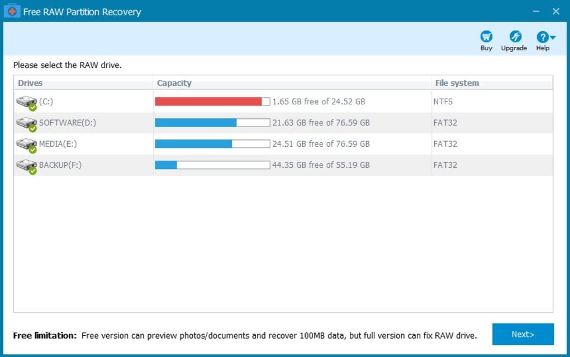This screenshot has width=570, height=357.
Task: Click the capacity bar for MEDIA(E:)
Action: [212, 144]
